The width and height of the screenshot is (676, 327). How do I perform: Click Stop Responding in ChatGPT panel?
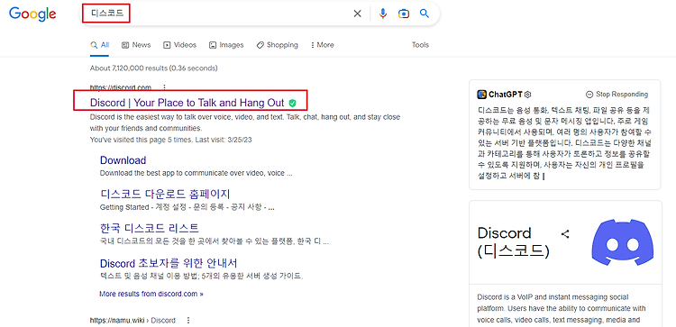(617, 95)
